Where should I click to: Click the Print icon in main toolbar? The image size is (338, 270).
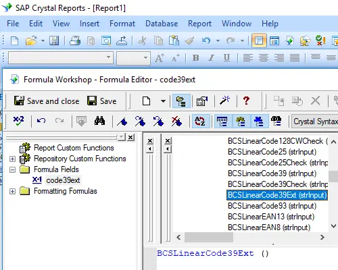coord(75,40)
